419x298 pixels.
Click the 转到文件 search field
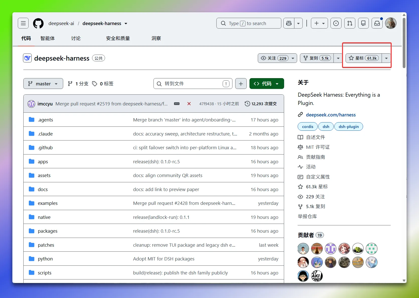(x=193, y=84)
